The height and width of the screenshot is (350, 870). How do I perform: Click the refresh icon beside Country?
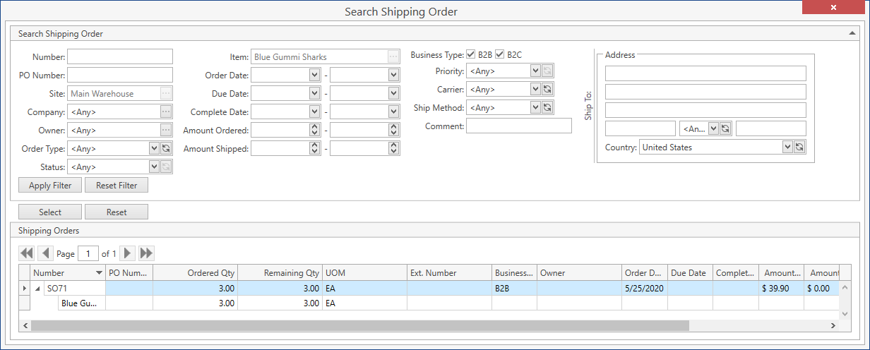coord(799,147)
